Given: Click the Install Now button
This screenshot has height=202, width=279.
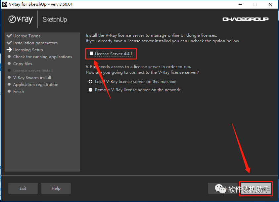Looking at the screenshot, I should [x=256, y=188].
